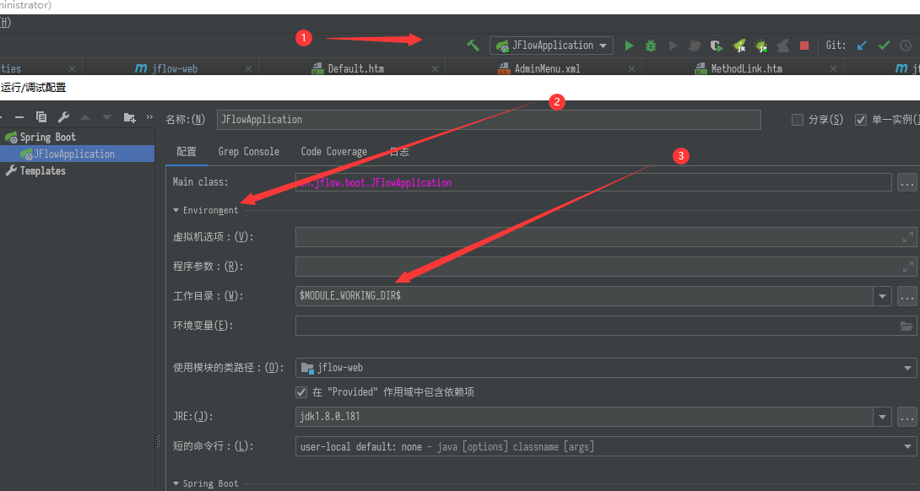Click the 虚拟机选项 VM options field
This screenshot has height=491, width=920.
pyautogui.click(x=606, y=237)
